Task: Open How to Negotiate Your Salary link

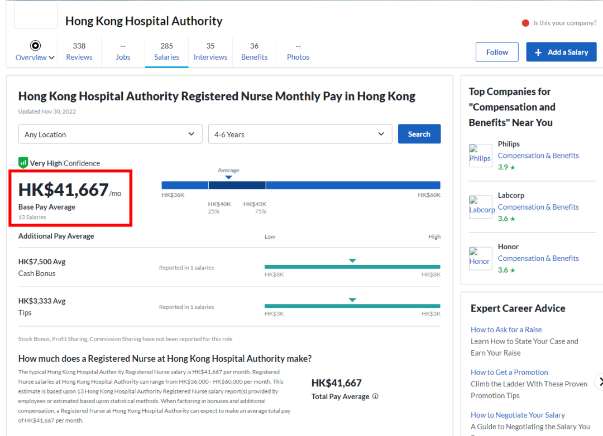Action: (x=518, y=415)
